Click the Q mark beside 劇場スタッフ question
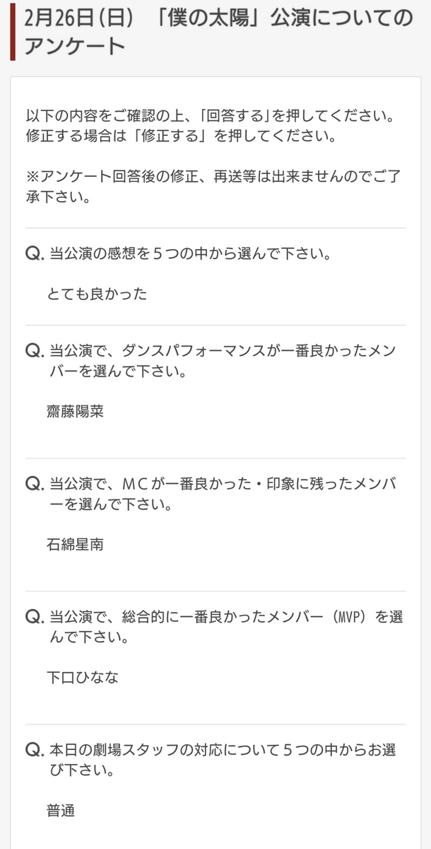Viewport: 431px width, 849px height. (x=35, y=751)
